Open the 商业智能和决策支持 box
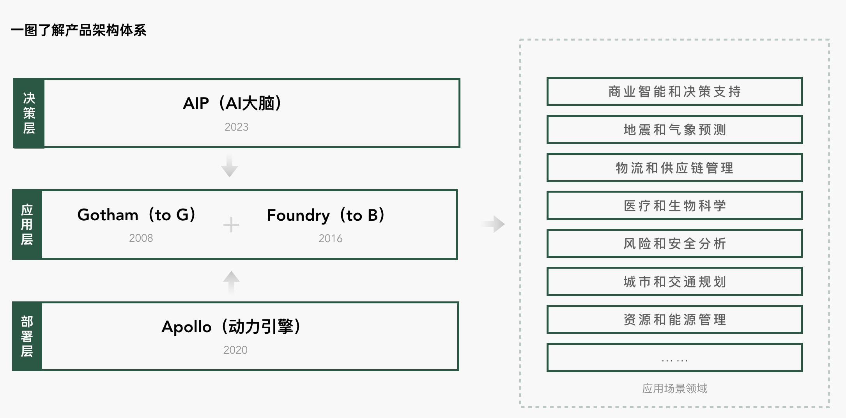 pos(674,92)
